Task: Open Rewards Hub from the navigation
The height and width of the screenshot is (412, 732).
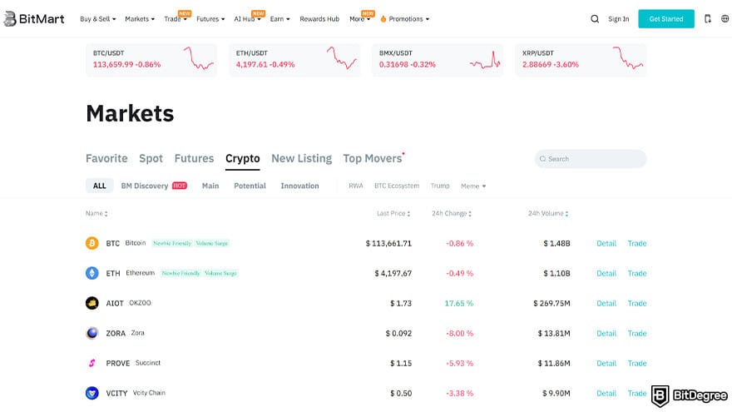Action: [x=319, y=19]
